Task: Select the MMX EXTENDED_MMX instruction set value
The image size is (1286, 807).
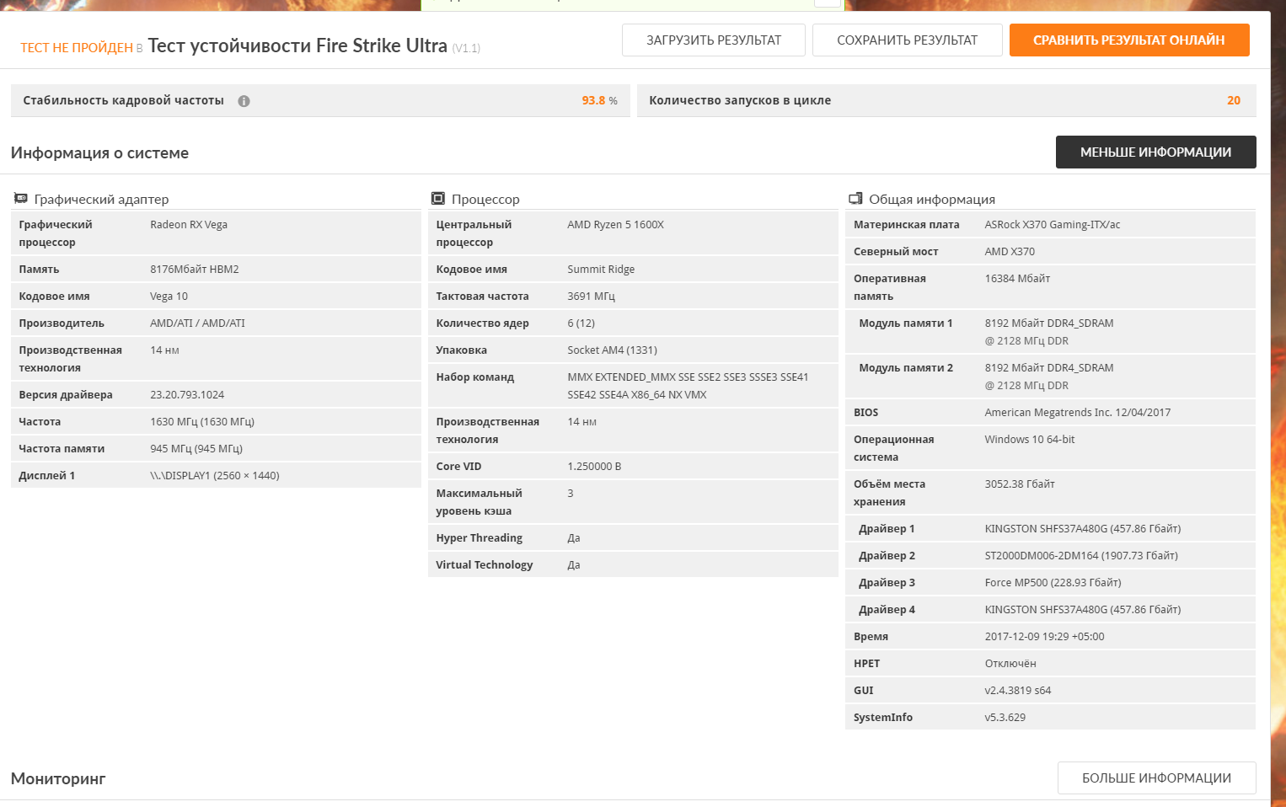Action: pos(688,386)
